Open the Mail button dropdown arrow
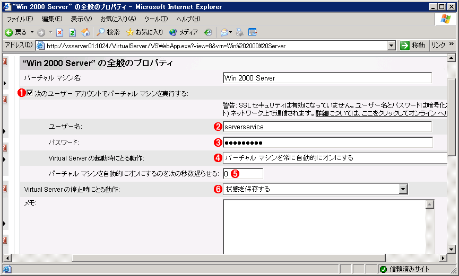 point(231,32)
